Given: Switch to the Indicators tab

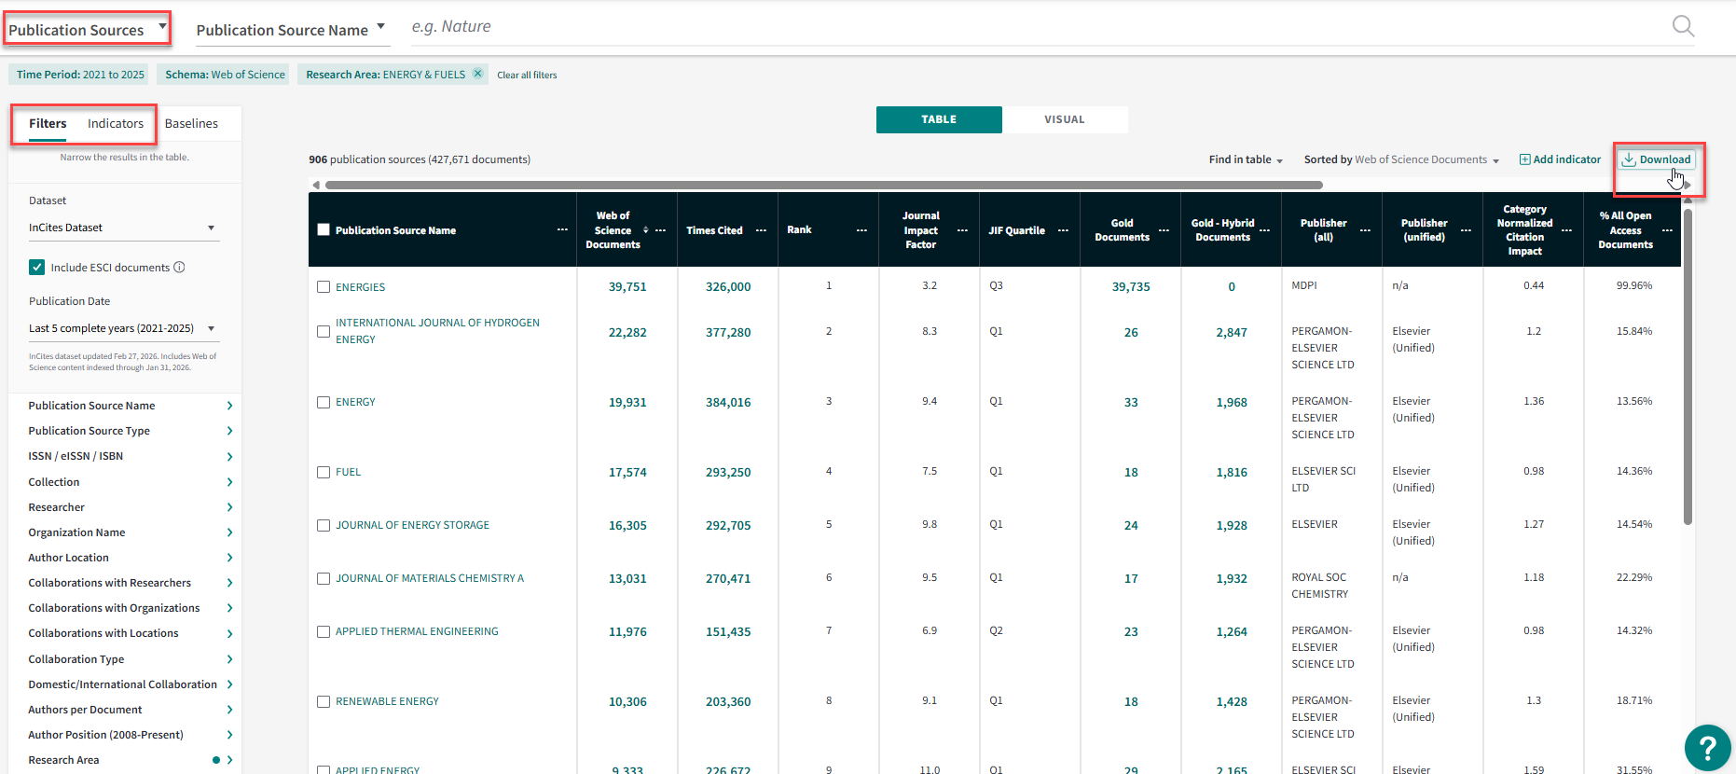Looking at the screenshot, I should [x=116, y=123].
